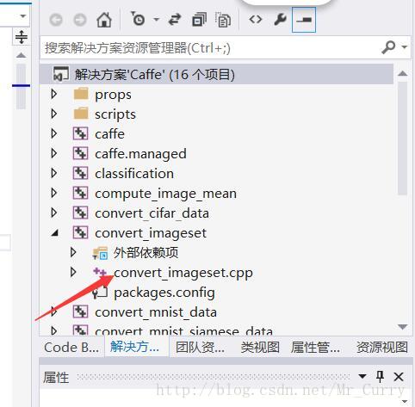
Task: Click the solution icon beside 解决方案'Caffe'
Action: click(x=61, y=74)
